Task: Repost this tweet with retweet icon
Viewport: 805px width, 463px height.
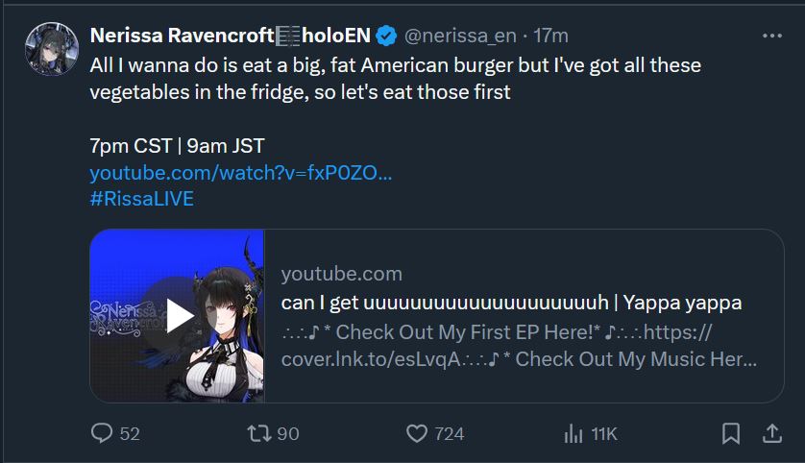Action: click(258, 433)
